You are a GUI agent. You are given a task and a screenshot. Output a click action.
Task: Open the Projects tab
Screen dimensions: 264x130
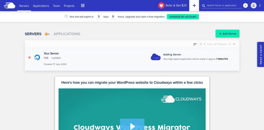69,6
